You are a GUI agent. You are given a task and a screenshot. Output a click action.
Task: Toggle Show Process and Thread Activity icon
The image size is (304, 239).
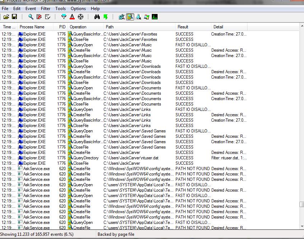point(146,17)
